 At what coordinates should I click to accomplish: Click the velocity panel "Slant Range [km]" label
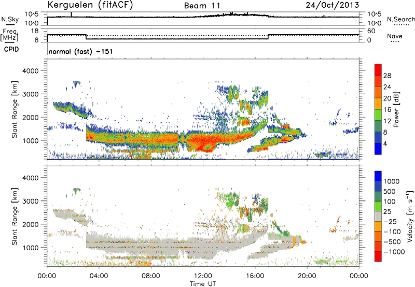pos(15,216)
